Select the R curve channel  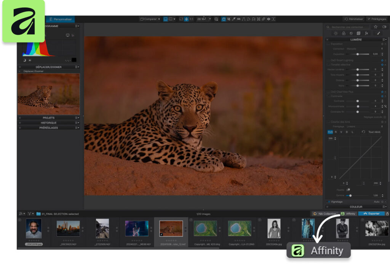coord(336,132)
